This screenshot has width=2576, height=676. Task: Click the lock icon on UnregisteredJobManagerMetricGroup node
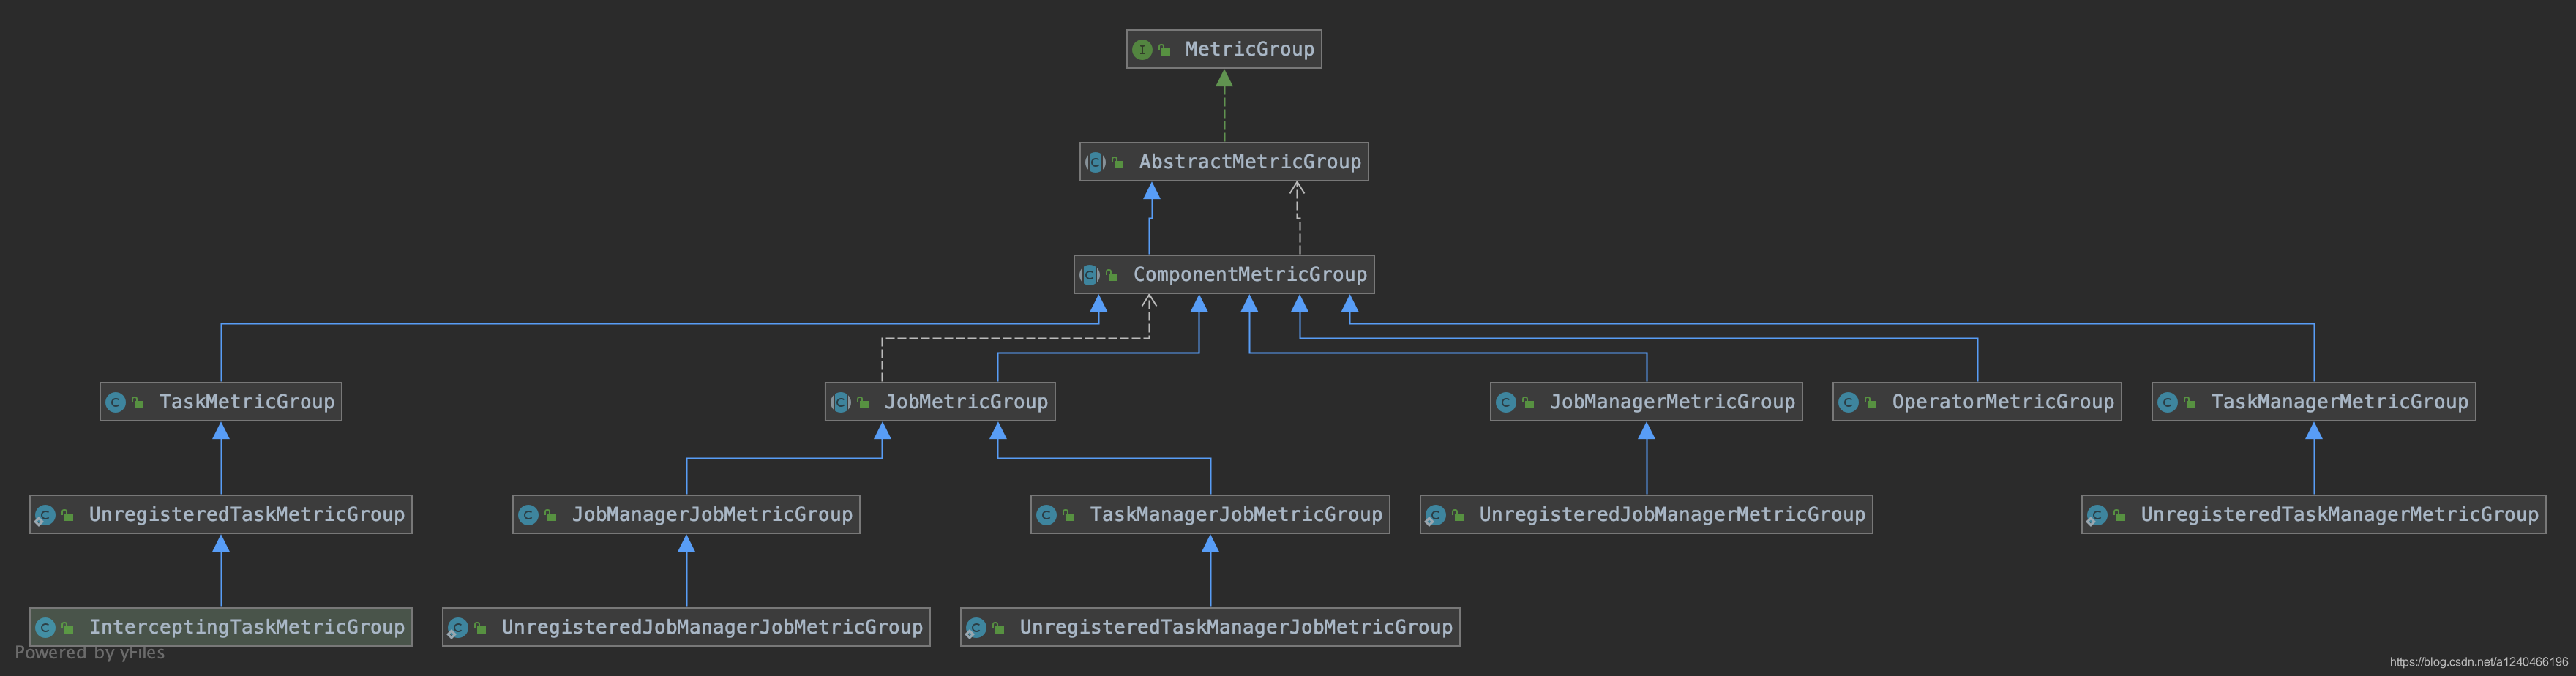click(1458, 516)
